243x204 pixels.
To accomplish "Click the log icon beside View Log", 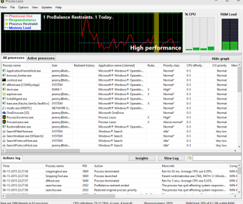I will click(x=189, y=158).
